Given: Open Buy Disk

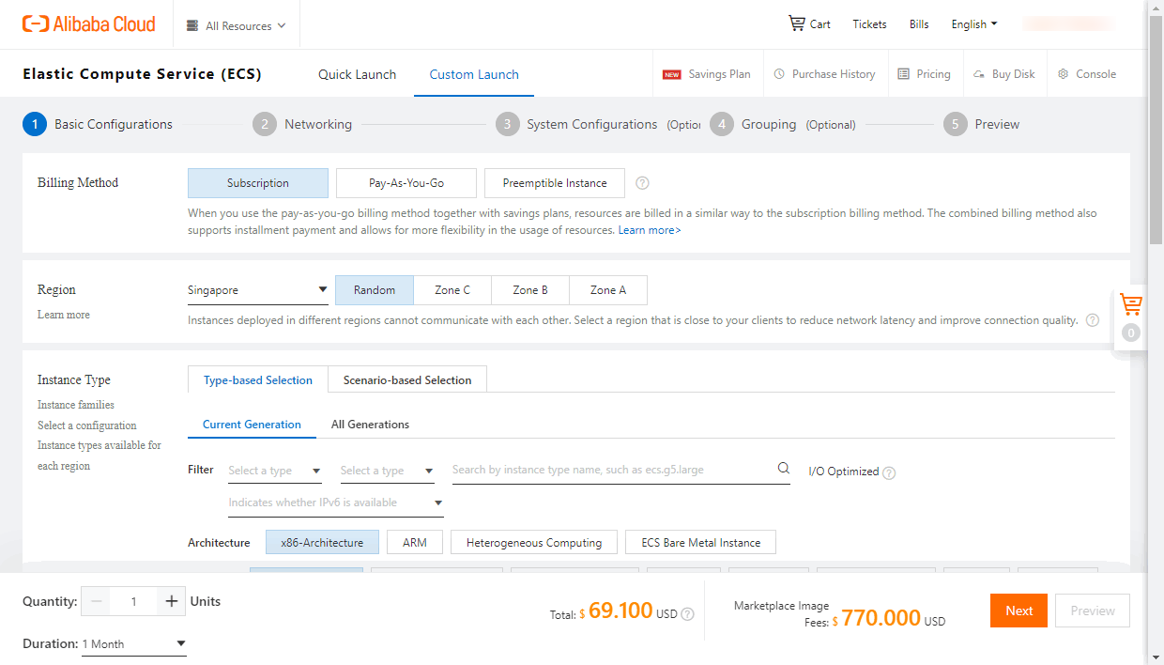Looking at the screenshot, I should (1005, 73).
